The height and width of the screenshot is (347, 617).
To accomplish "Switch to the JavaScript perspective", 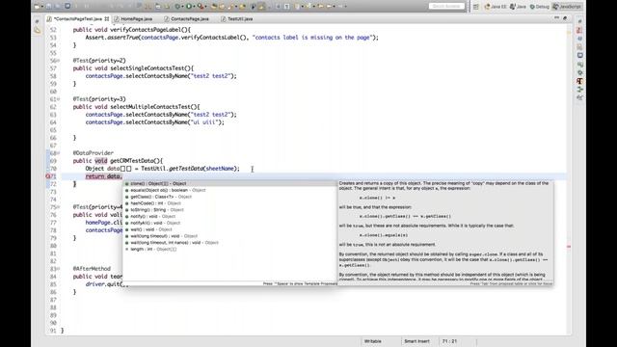I will [x=567, y=7].
